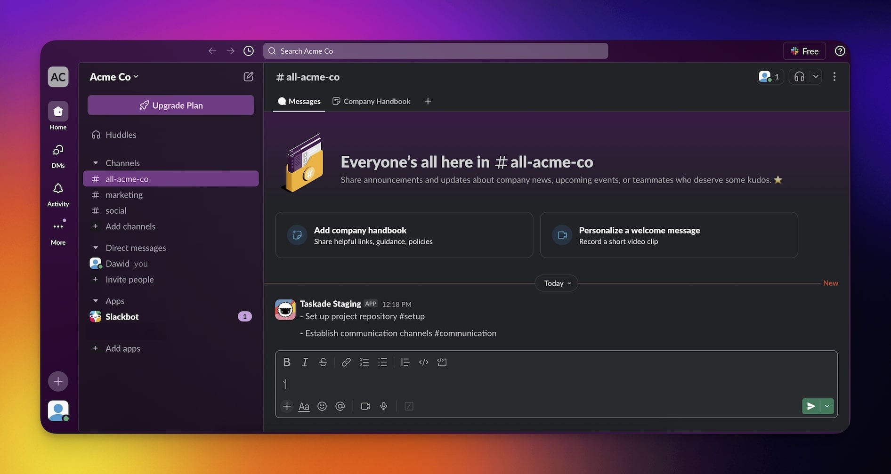Record an audio clip with microphone icon

click(384, 406)
